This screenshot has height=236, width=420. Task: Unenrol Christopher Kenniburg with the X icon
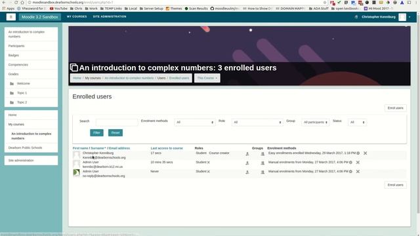pos(365,153)
